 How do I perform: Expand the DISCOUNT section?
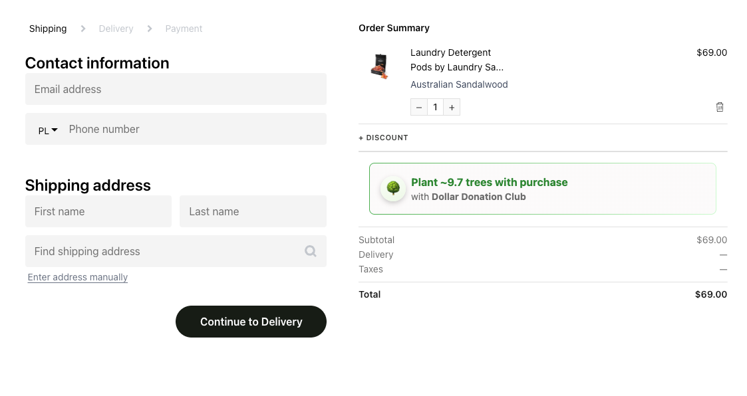pyautogui.click(x=383, y=138)
